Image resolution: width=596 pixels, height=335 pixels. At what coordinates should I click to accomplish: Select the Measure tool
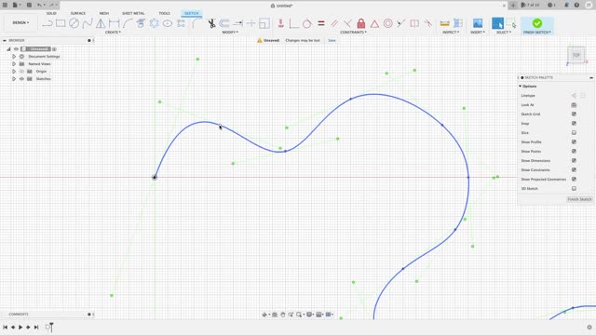coord(445,23)
